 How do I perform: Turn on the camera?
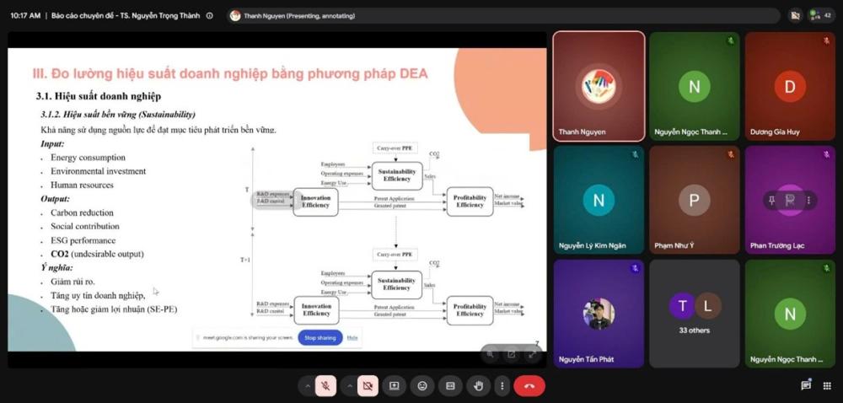tap(368, 386)
